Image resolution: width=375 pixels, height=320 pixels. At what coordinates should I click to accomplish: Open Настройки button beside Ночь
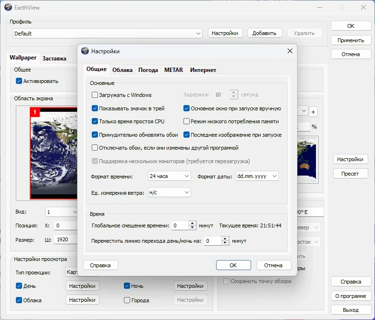[x=190, y=286]
